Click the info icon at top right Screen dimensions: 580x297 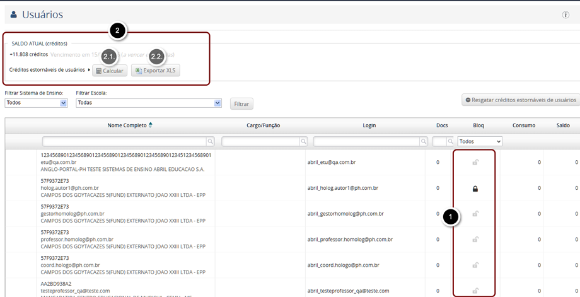coord(565,15)
